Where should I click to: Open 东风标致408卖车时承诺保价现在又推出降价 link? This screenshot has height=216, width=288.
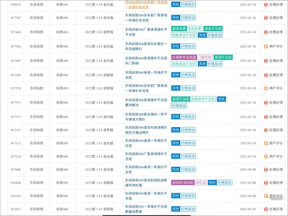146,130
